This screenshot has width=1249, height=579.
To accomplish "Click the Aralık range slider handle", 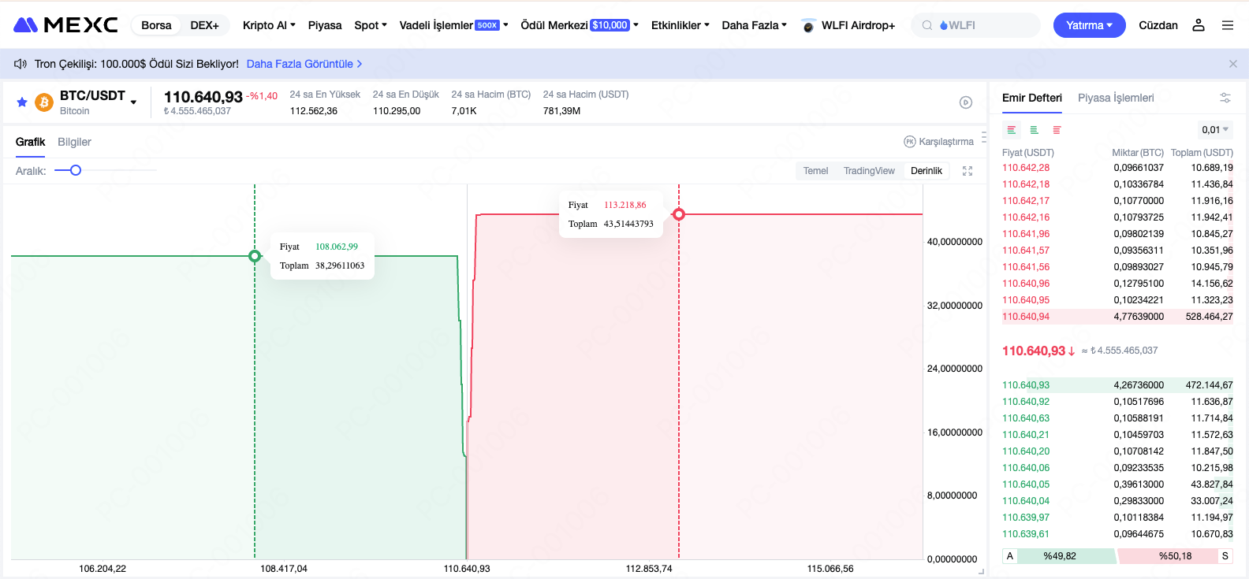I will click(76, 170).
